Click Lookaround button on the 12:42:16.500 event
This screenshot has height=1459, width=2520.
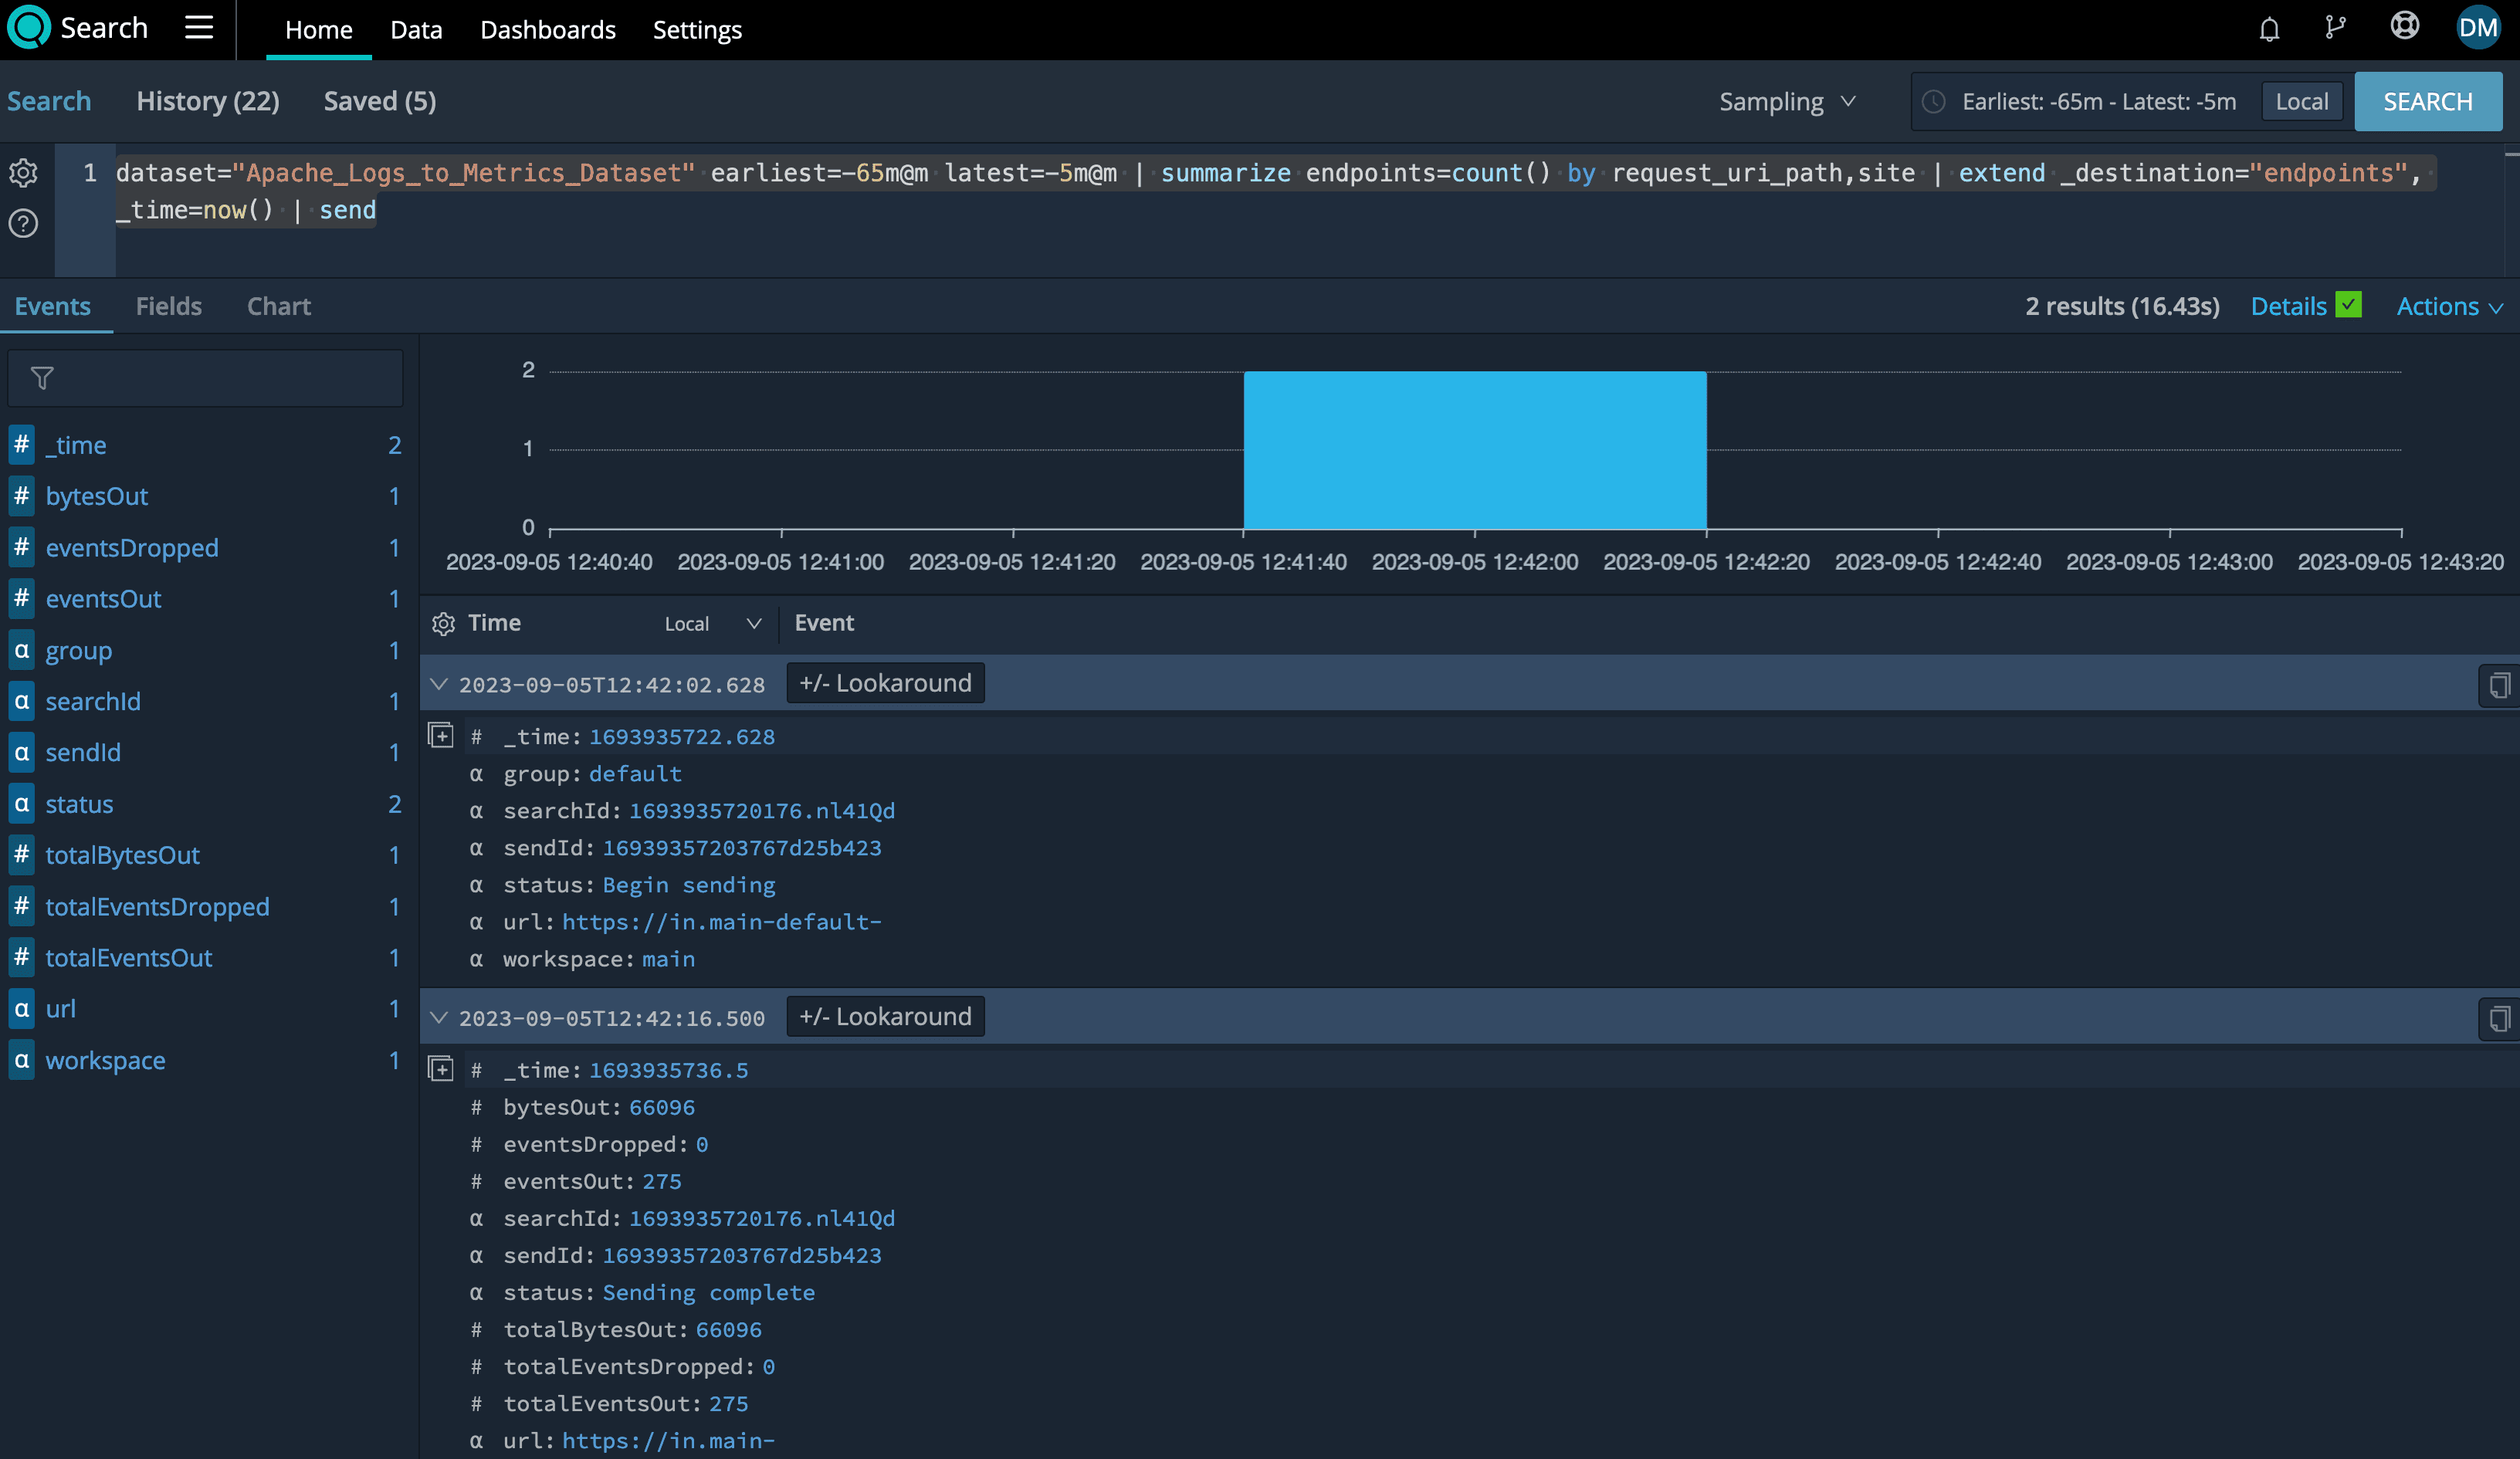(885, 1016)
